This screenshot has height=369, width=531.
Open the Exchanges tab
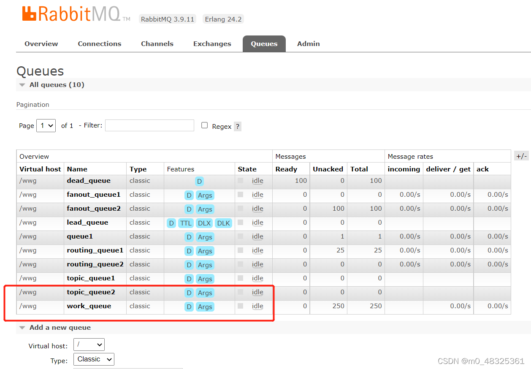pyautogui.click(x=212, y=44)
